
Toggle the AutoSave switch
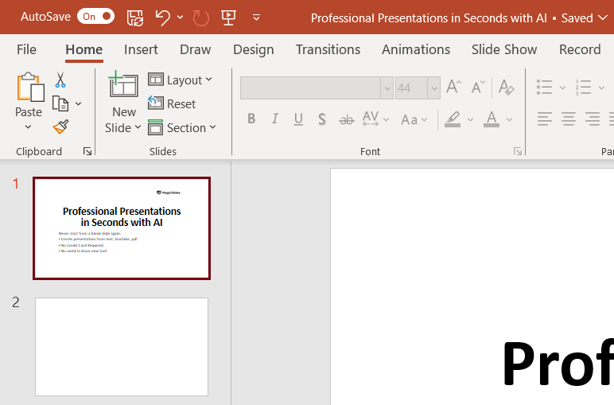click(96, 17)
